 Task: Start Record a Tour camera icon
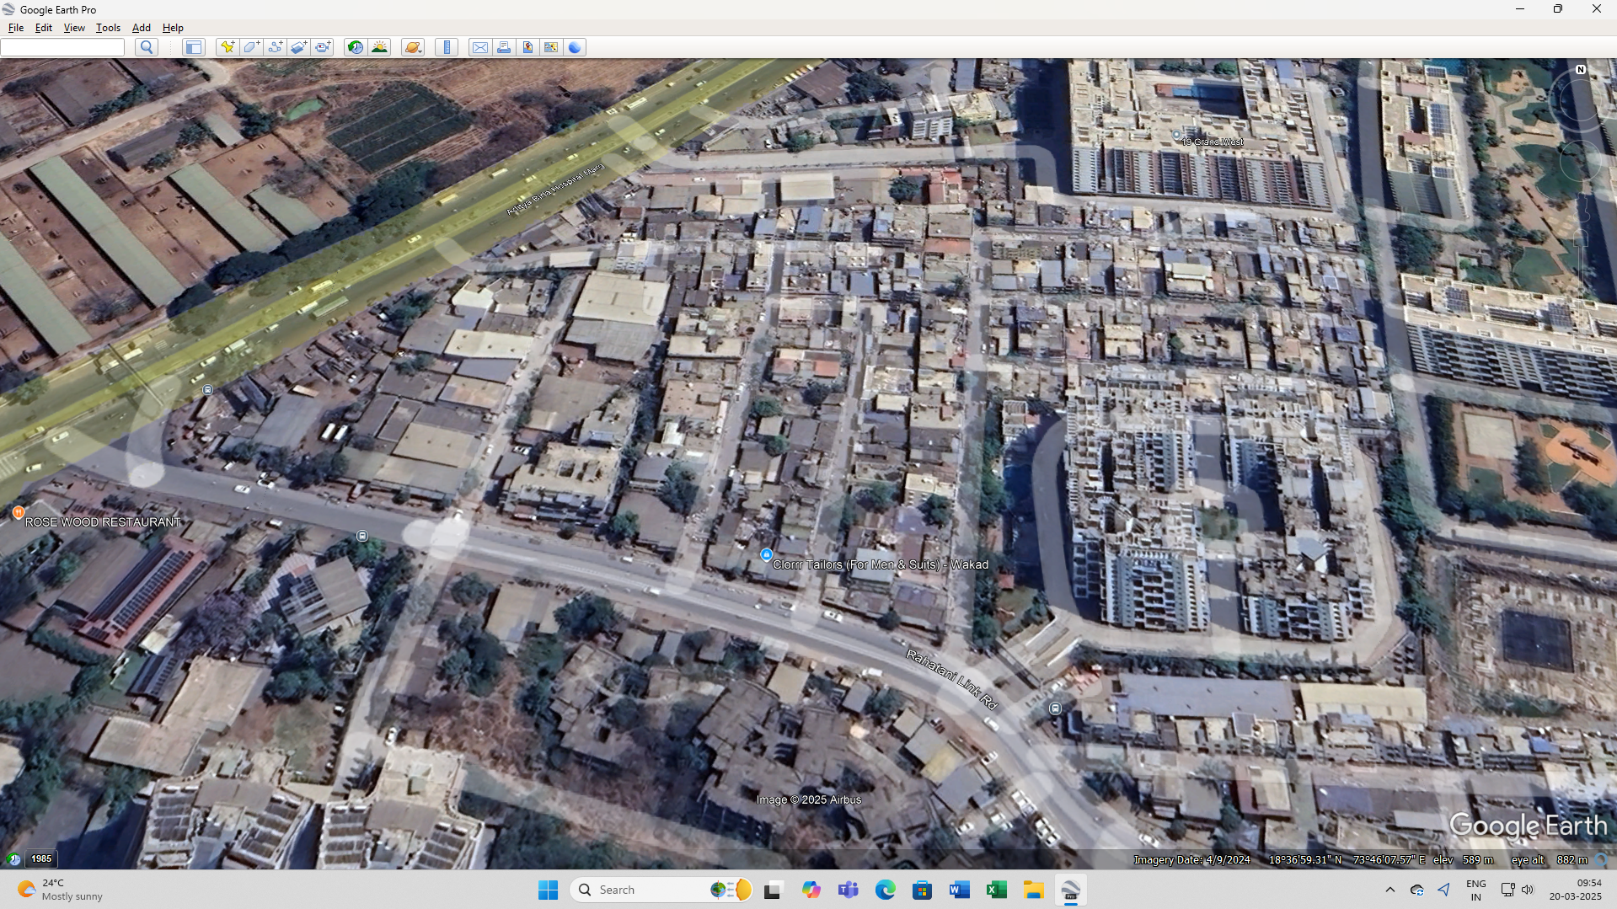[323, 47]
